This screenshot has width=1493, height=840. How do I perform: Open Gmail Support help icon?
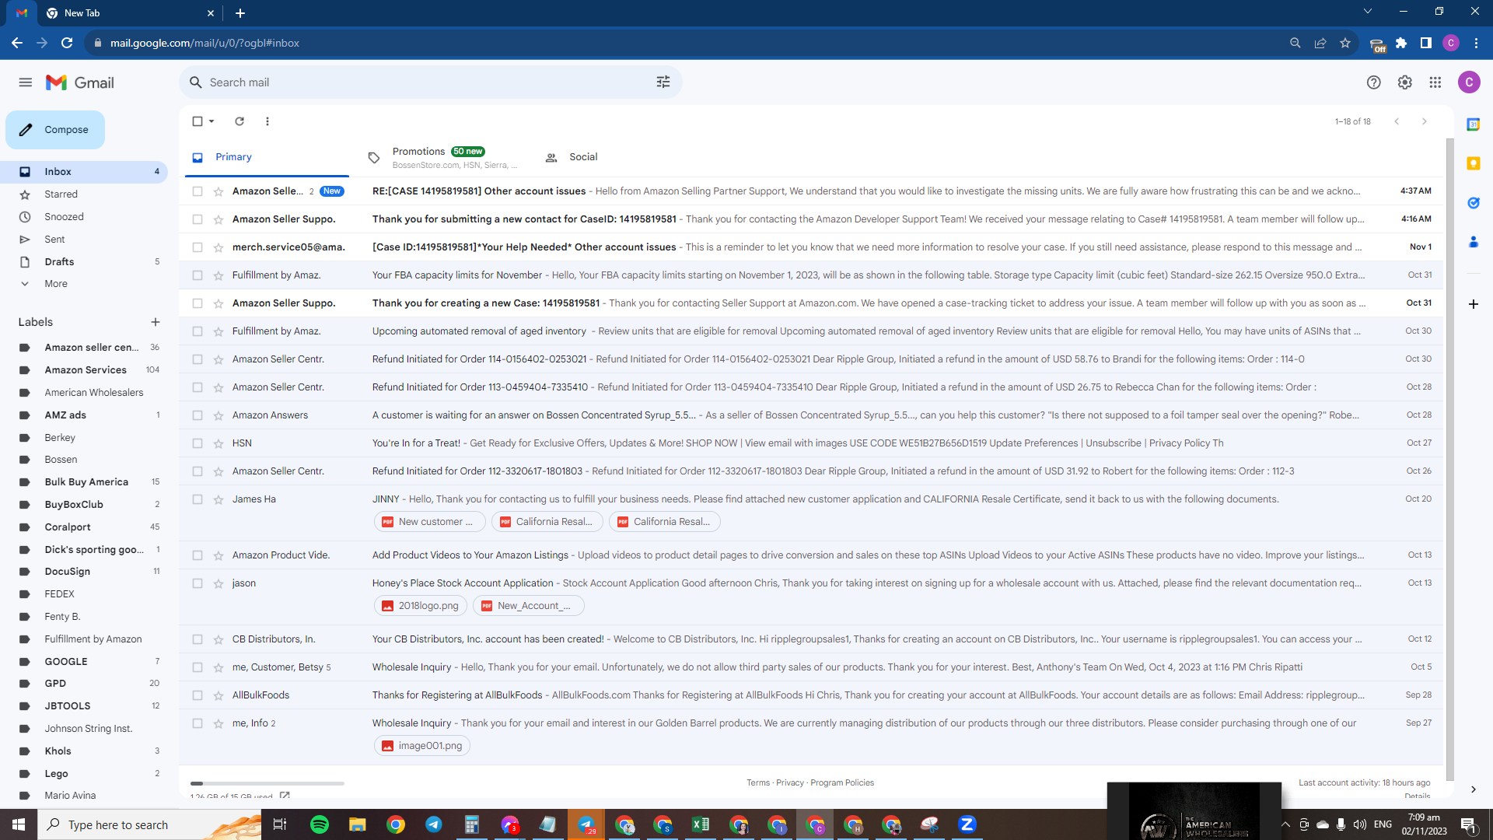point(1374,82)
